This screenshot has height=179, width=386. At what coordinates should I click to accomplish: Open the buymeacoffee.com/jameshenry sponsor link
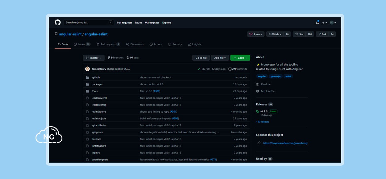(285, 143)
